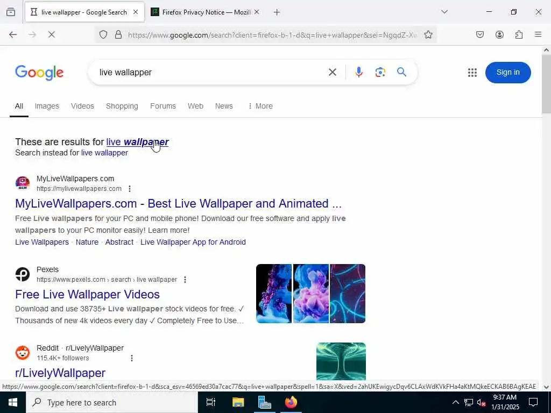
Task: Open the Abstract sitelink
Action: (119, 243)
